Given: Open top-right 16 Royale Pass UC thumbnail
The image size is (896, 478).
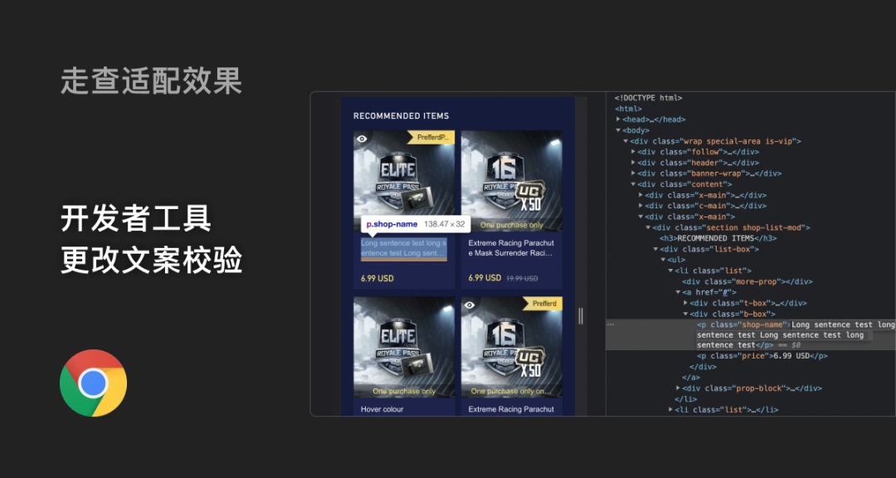Looking at the screenshot, I should coord(511,181).
